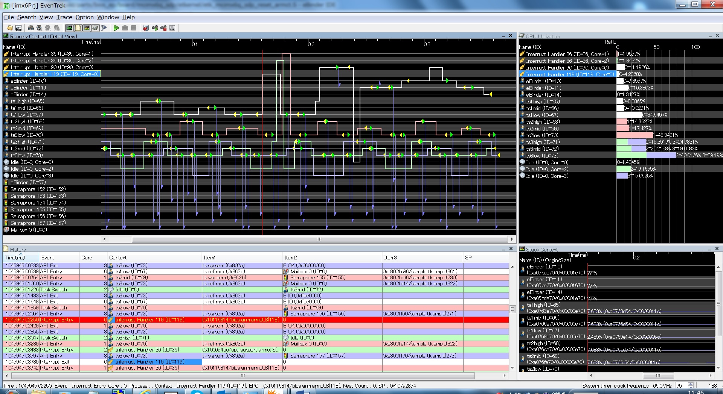Open the Trace menu
Viewport: 723px width, 394px height.
pyautogui.click(x=64, y=17)
